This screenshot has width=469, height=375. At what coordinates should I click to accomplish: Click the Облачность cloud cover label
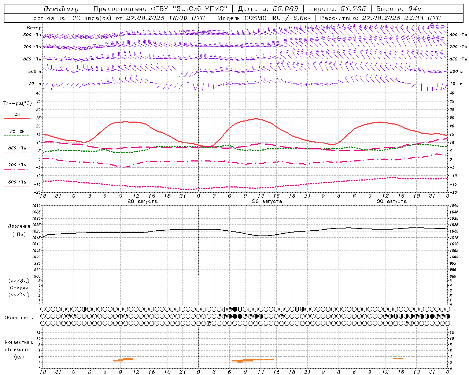pyautogui.click(x=19, y=318)
